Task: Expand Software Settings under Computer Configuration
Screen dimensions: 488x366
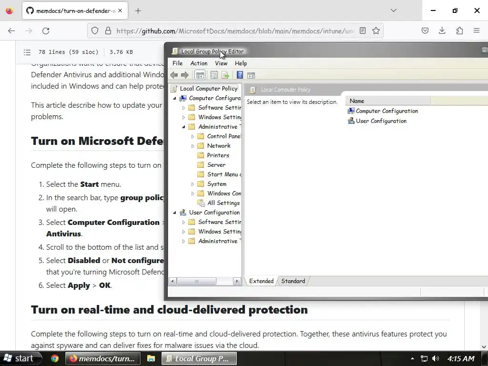Action: click(183, 108)
